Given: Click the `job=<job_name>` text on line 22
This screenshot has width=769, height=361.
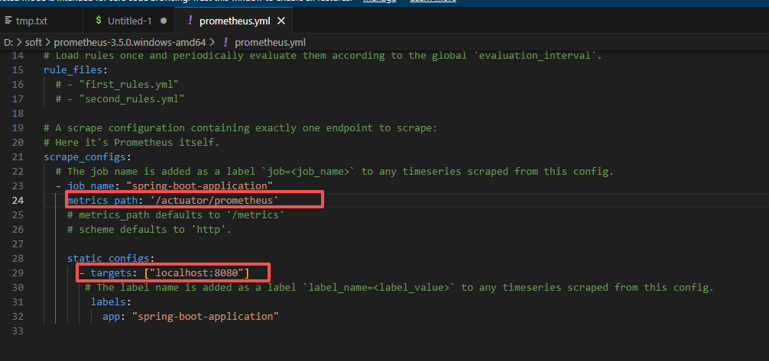Looking at the screenshot, I should coord(308,172).
